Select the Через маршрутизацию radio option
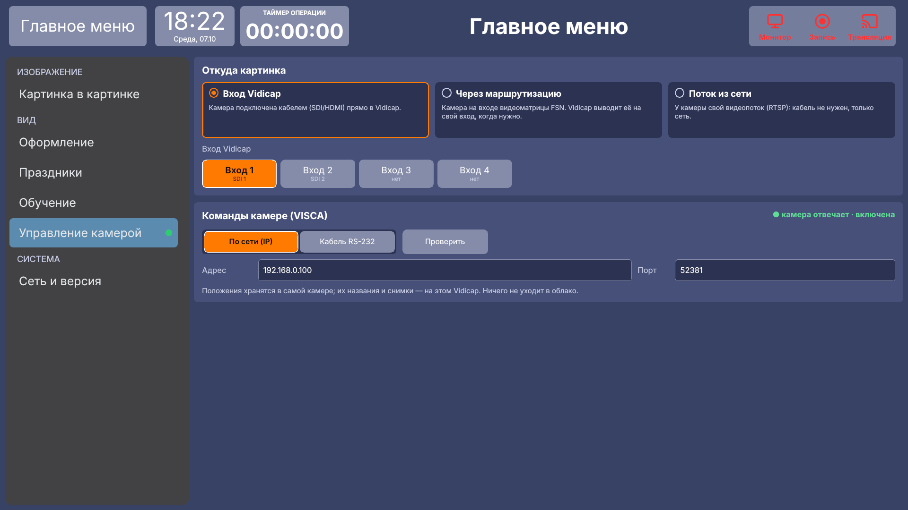This screenshot has height=510, width=908. [x=548, y=110]
